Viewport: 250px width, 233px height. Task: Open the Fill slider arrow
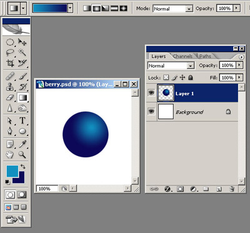pos(239,78)
